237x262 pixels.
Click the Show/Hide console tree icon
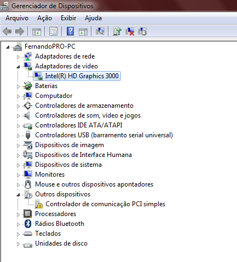click(x=37, y=31)
